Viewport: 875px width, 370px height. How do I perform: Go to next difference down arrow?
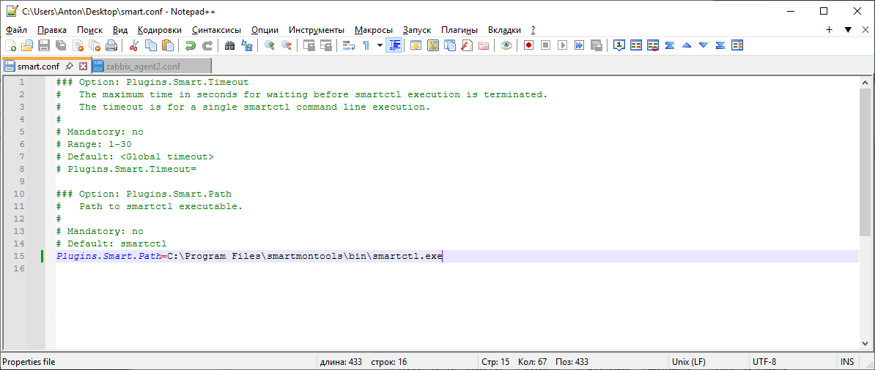click(x=703, y=45)
